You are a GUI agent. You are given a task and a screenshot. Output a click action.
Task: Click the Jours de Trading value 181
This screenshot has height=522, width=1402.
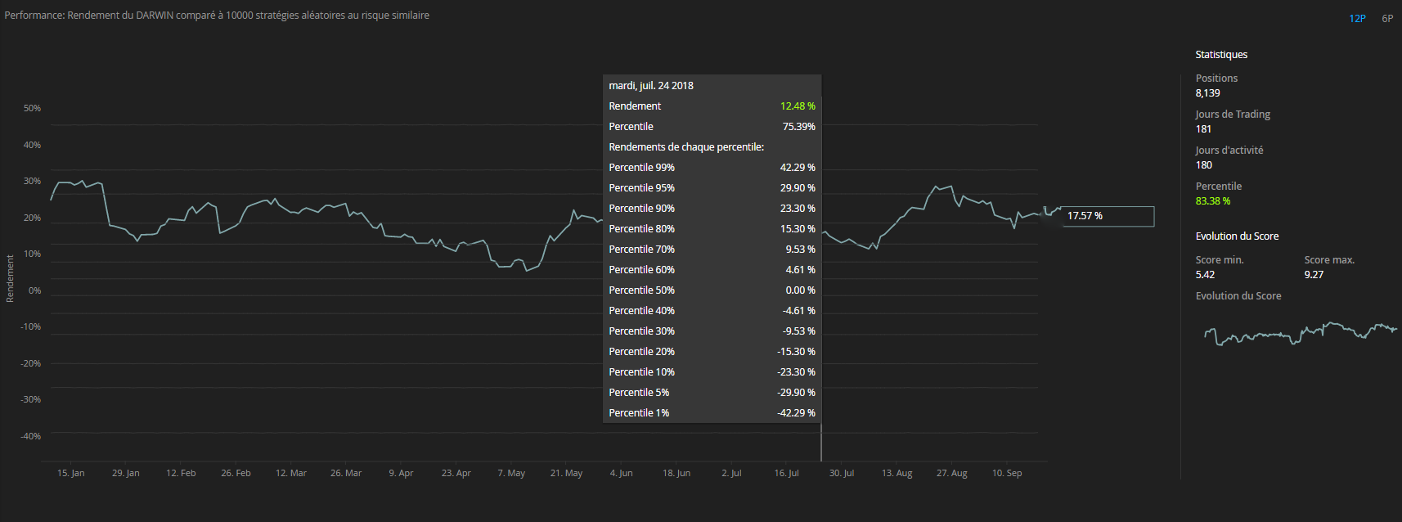click(x=1203, y=129)
